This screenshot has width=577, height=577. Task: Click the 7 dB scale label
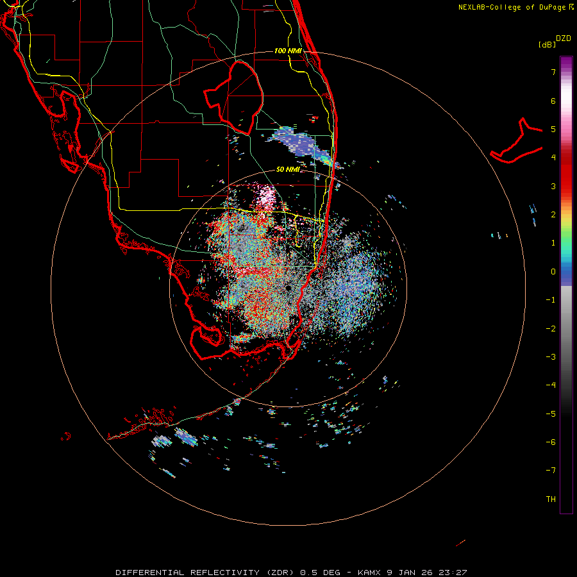(x=553, y=72)
